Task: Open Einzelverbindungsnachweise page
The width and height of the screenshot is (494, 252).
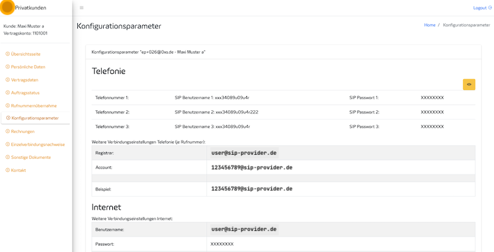Action: tap(38, 144)
